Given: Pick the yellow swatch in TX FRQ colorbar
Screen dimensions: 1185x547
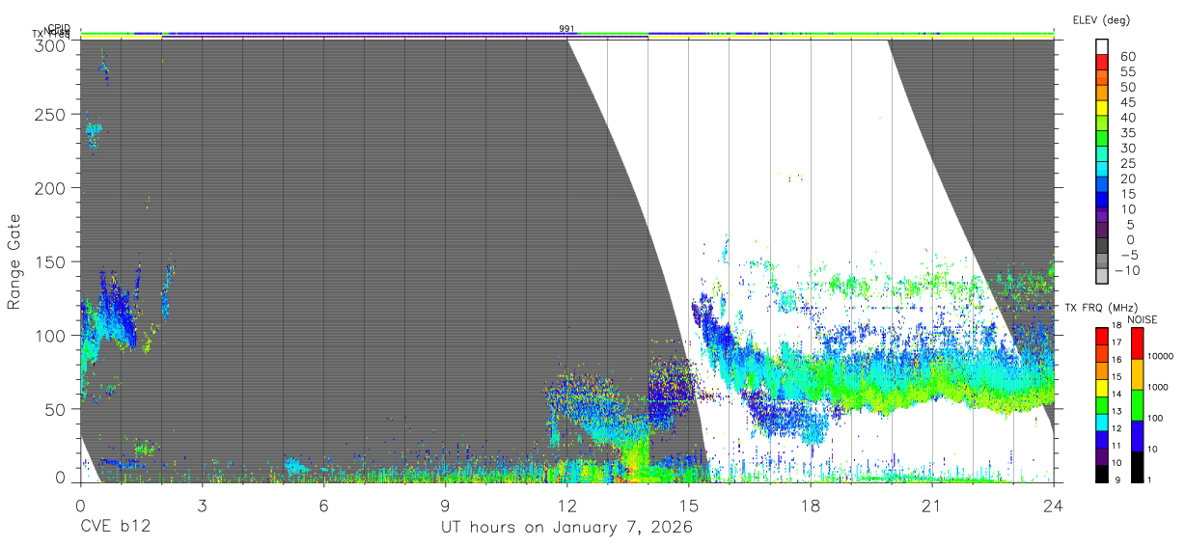Looking at the screenshot, I should click(x=1101, y=387).
